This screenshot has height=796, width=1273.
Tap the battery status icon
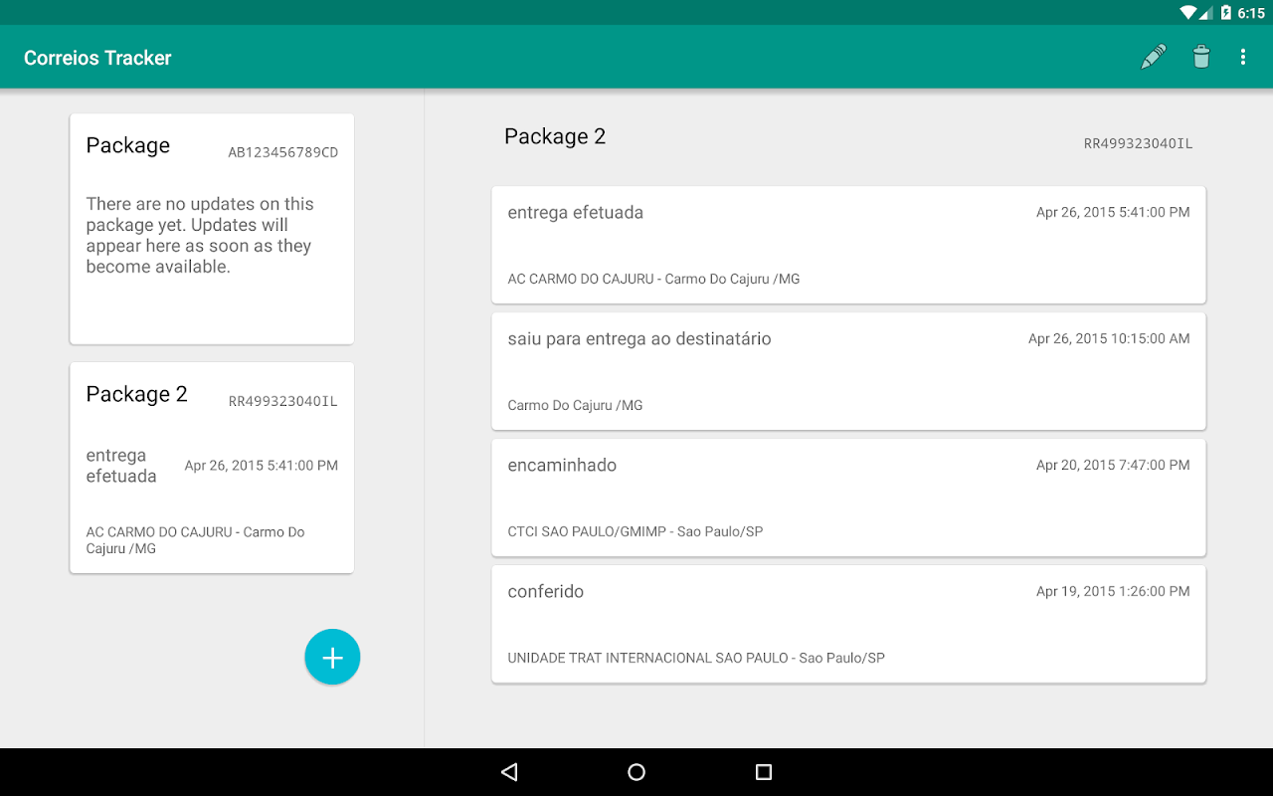[x=1226, y=13]
